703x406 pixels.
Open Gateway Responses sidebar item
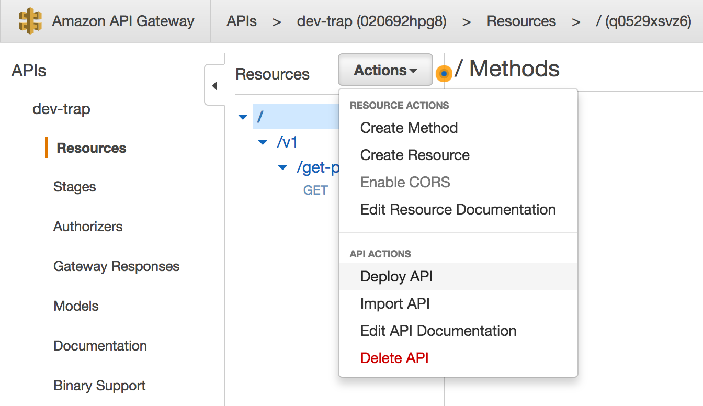116,266
